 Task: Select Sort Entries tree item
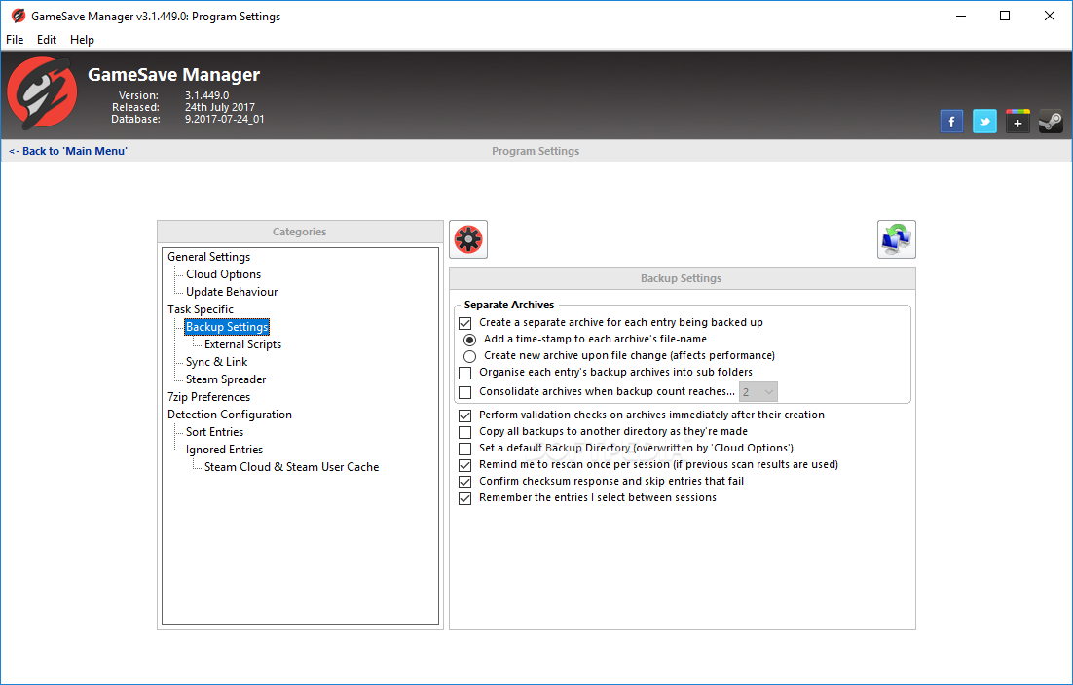(214, 432)
